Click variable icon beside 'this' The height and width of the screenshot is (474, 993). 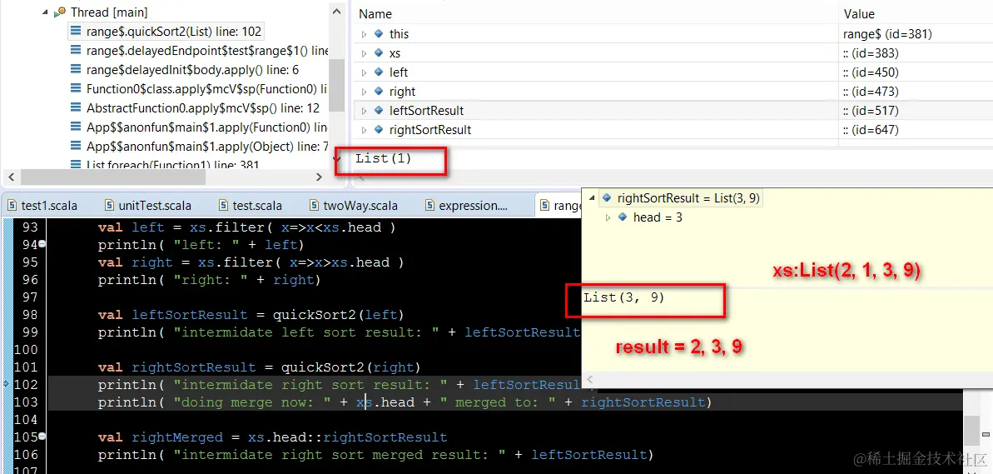(379, 33)
